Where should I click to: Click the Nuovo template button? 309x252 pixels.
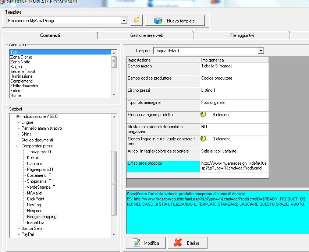pyautogui.click(x=175, y=21)
